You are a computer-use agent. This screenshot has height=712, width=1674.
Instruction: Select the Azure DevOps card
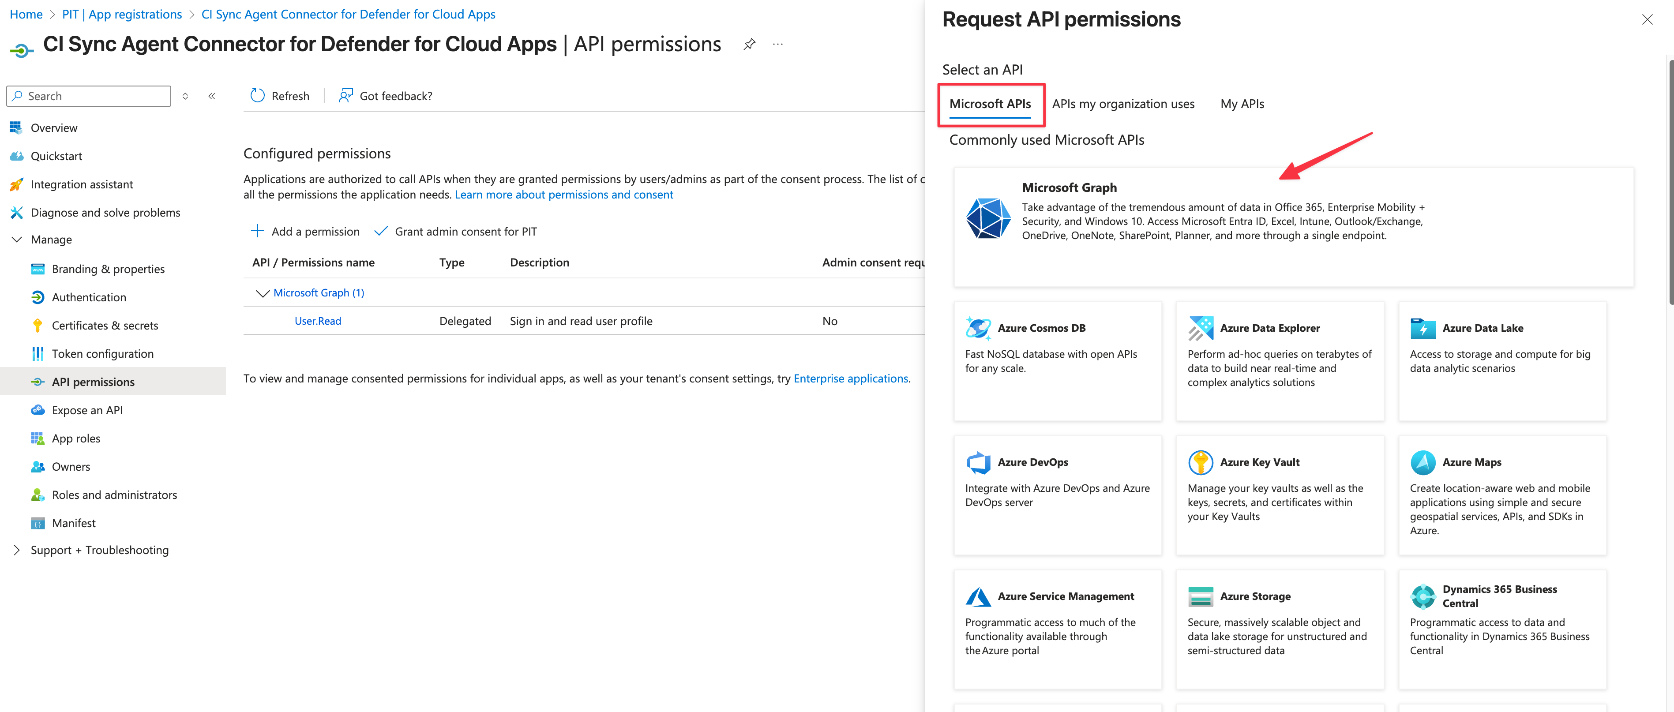[x=1057, y=495]
